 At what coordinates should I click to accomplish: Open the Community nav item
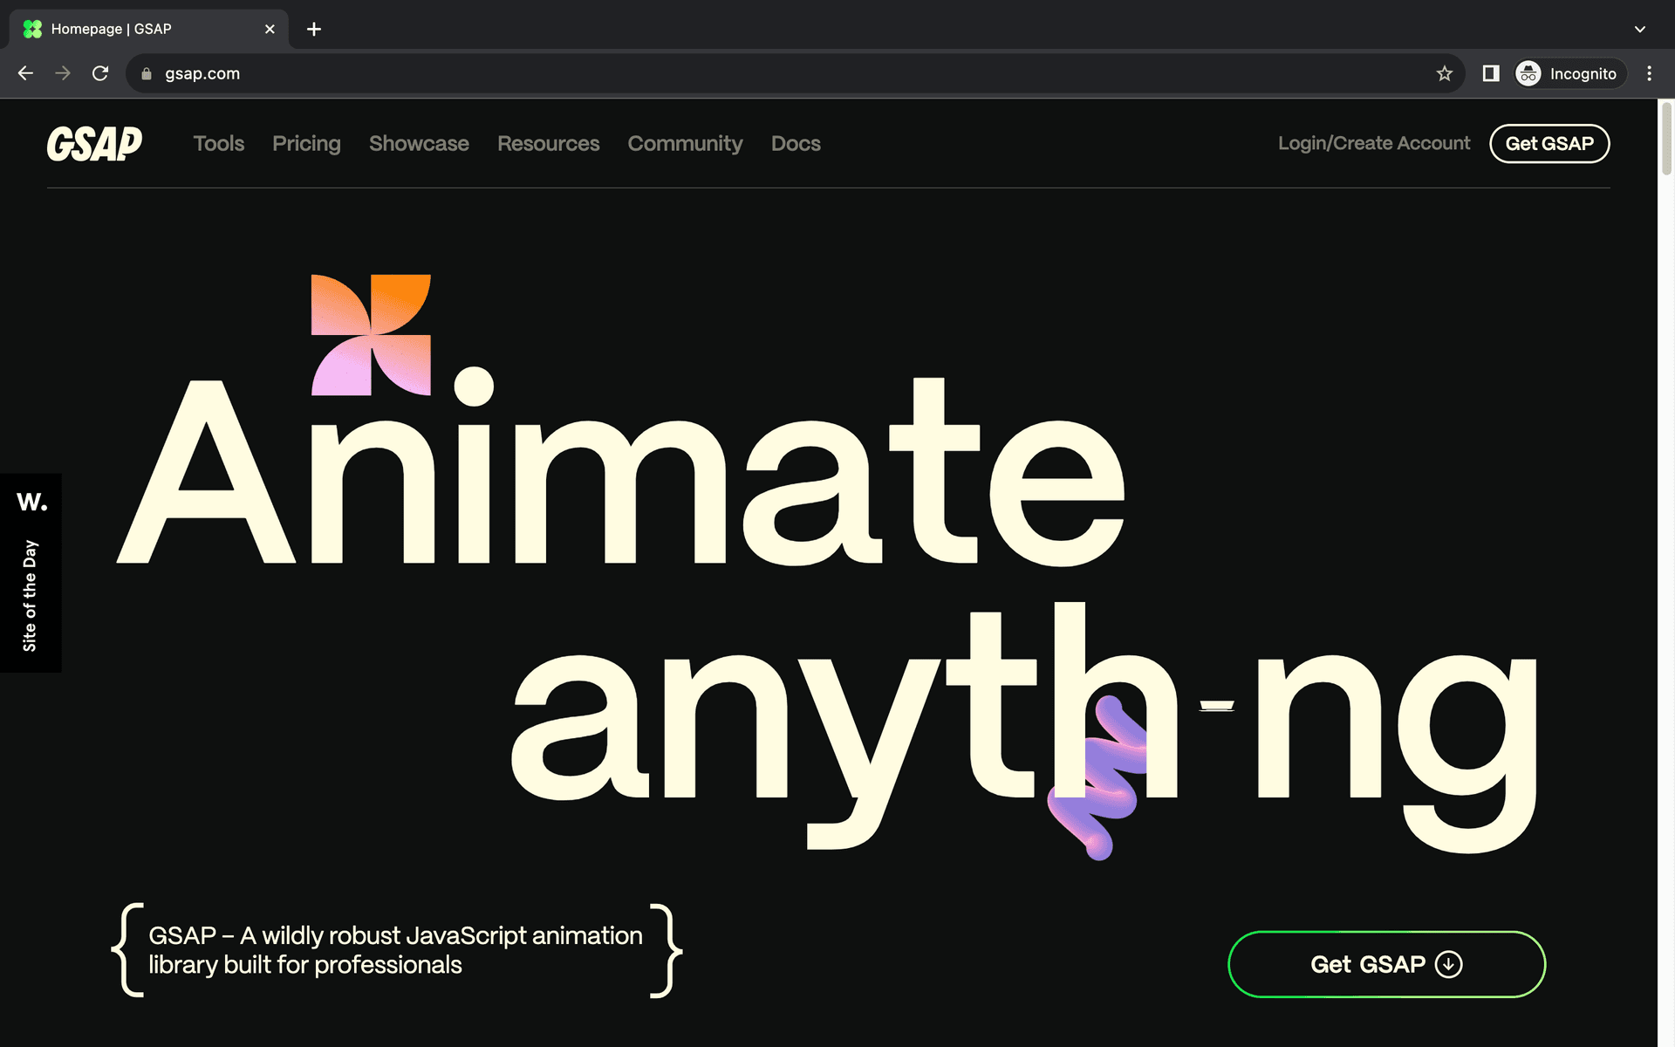(685, 143)
